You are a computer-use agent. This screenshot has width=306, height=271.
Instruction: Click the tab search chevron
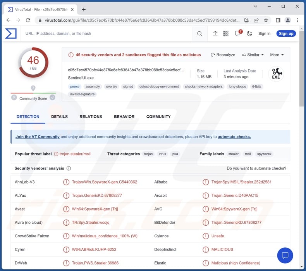pos(255,7)
